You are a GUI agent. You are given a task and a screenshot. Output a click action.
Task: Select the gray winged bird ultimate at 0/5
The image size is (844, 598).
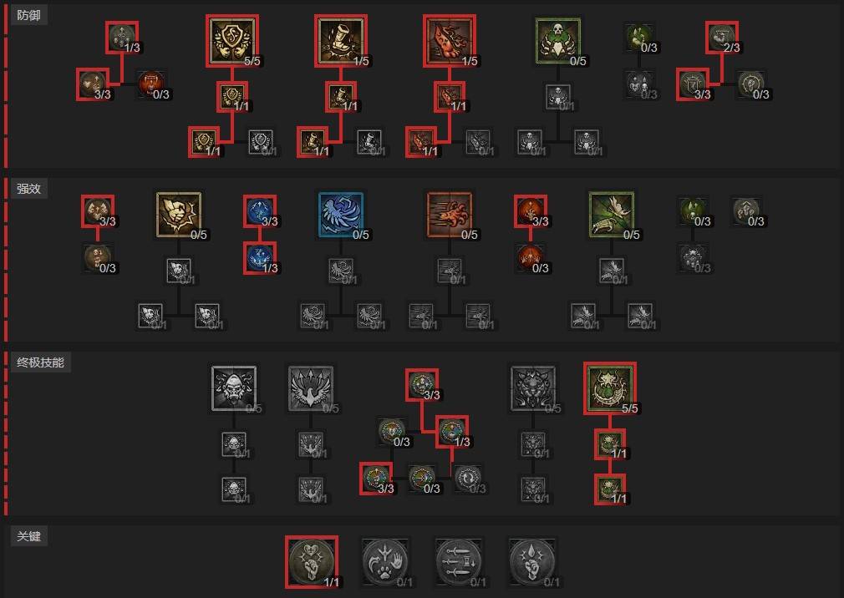311,388
